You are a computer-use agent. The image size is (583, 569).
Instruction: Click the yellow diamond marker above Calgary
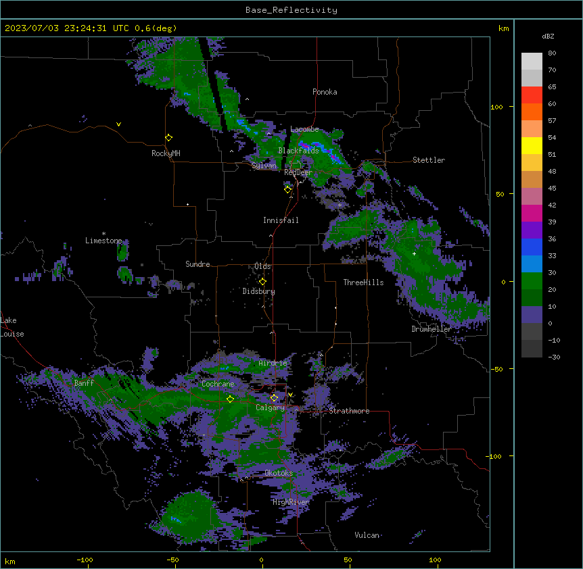pyautogui.click(x=274, y=398)
